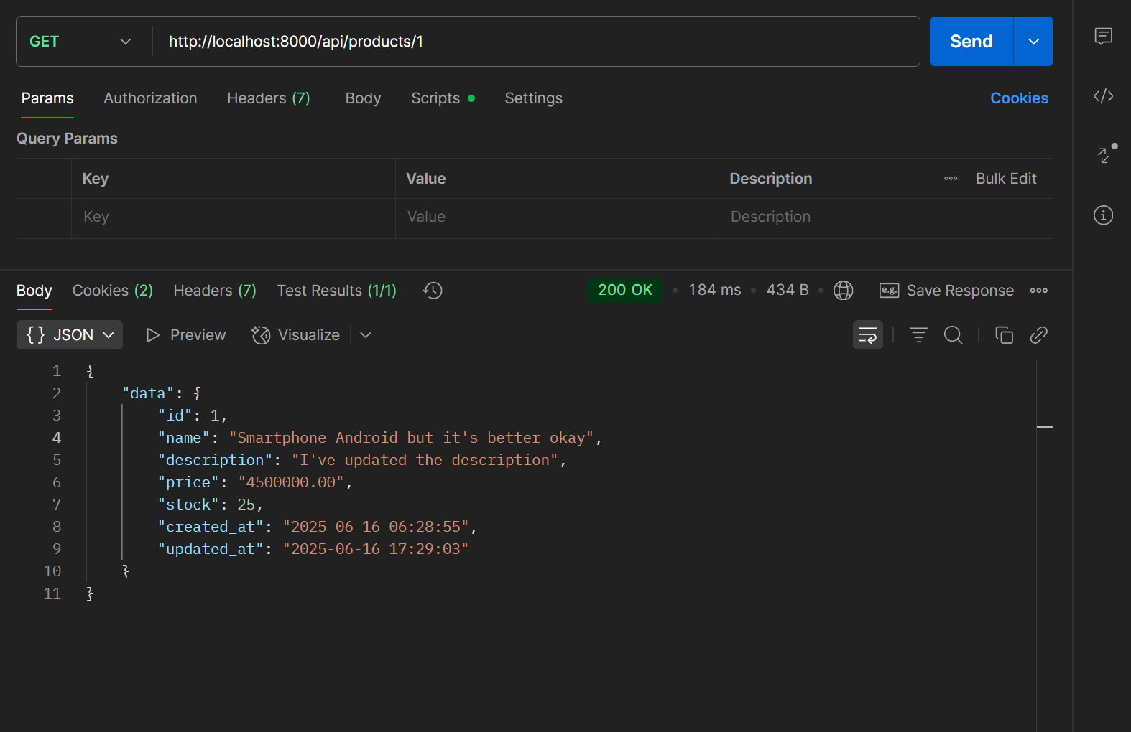The height and width of the screenshot is (732, 1131).
Task: Click the link icon in response toolbar
Action: pyautogui.click(x=1038, y=335)
